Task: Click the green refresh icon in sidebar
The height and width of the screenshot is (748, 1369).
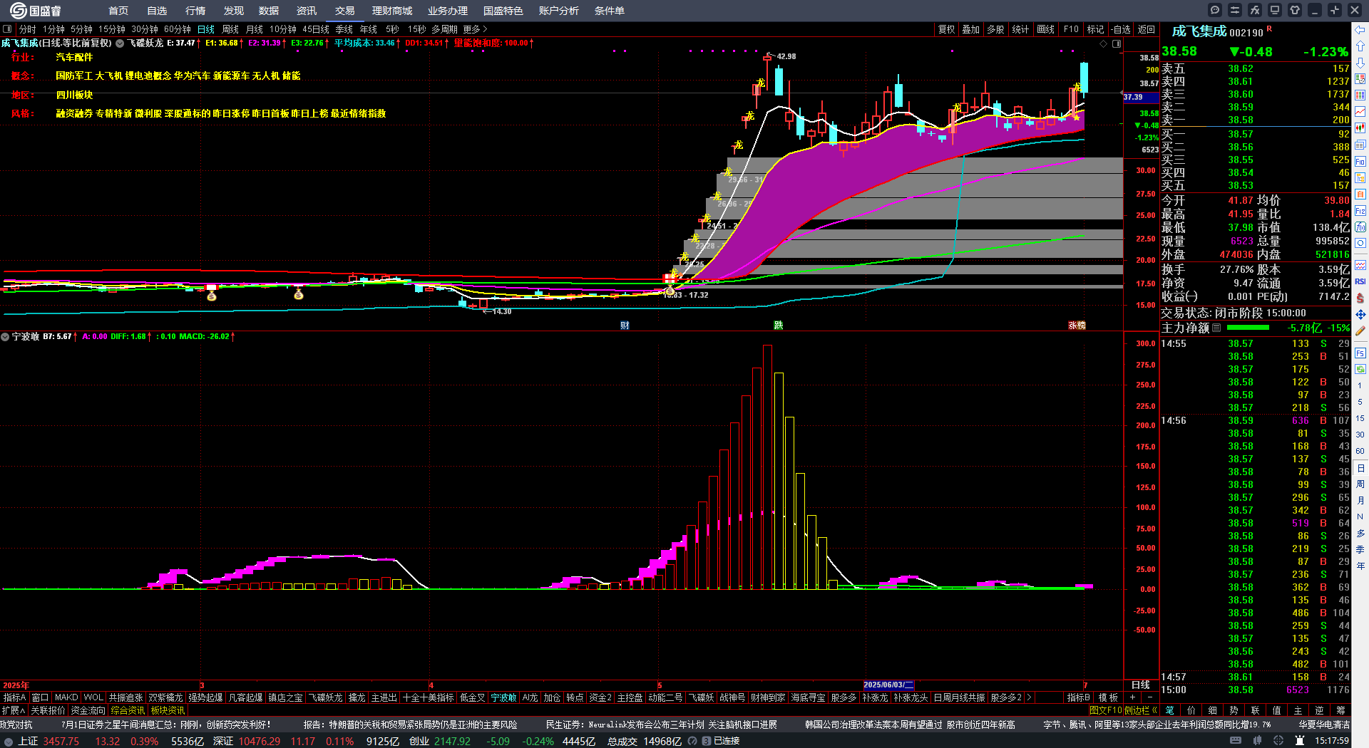Action: (1360, 369)
